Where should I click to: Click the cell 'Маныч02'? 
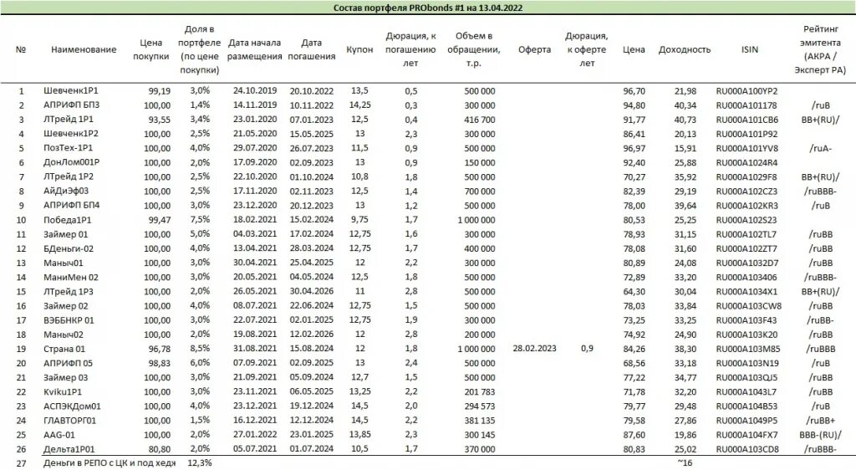point(64,335)
